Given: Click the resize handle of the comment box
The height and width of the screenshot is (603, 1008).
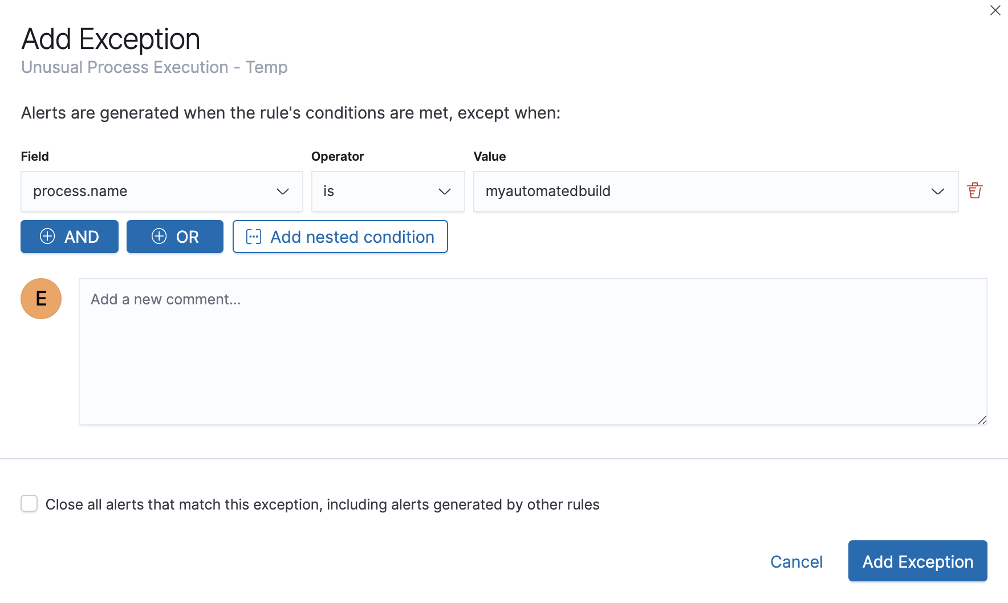Looking at the screenshot, I should click(x=983, y=421).
